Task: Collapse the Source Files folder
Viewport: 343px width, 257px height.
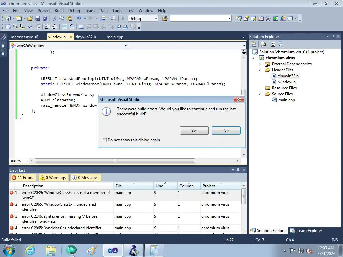Action: pos(260,94)
